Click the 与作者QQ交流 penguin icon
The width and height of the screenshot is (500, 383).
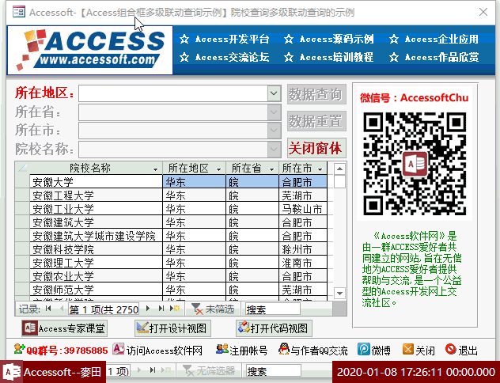283,349
